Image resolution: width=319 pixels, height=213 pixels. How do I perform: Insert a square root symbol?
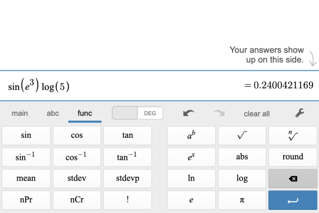pos(242,135)
